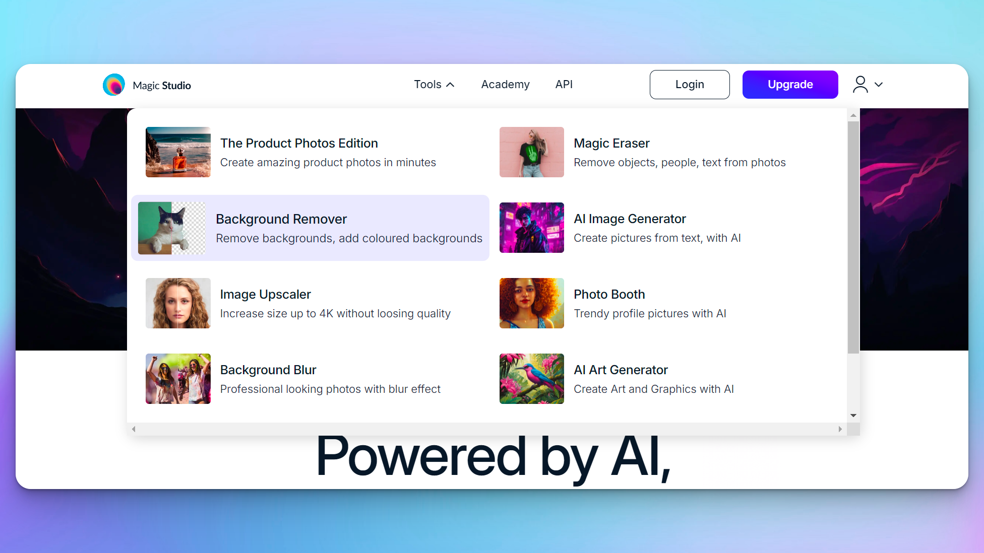Screen dimensions: 984x553
Task: Select the Background Remover title
Action: tap(281, 219)
